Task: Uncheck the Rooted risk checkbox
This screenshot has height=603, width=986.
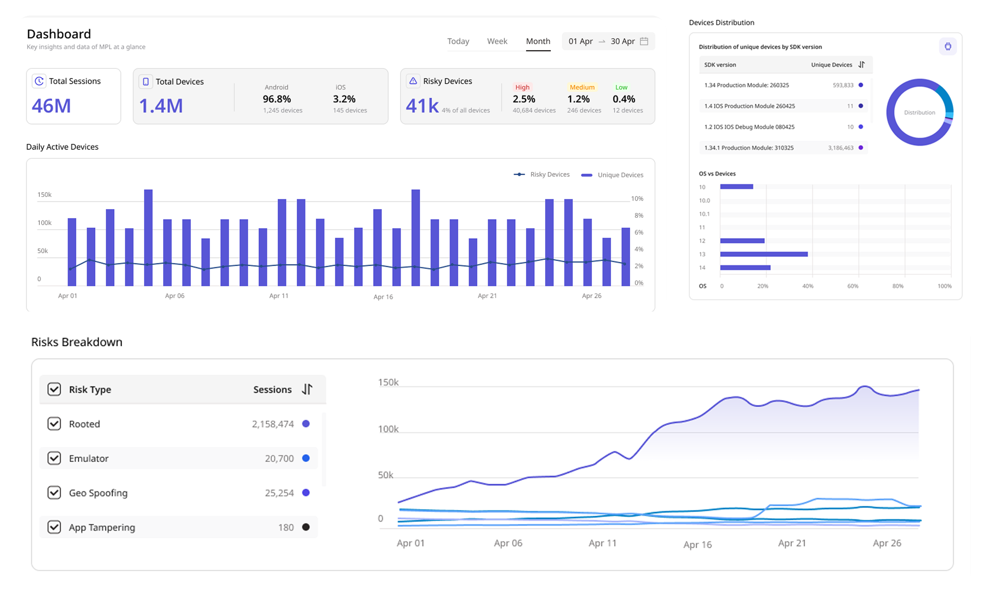Action: tap(54, 424)
